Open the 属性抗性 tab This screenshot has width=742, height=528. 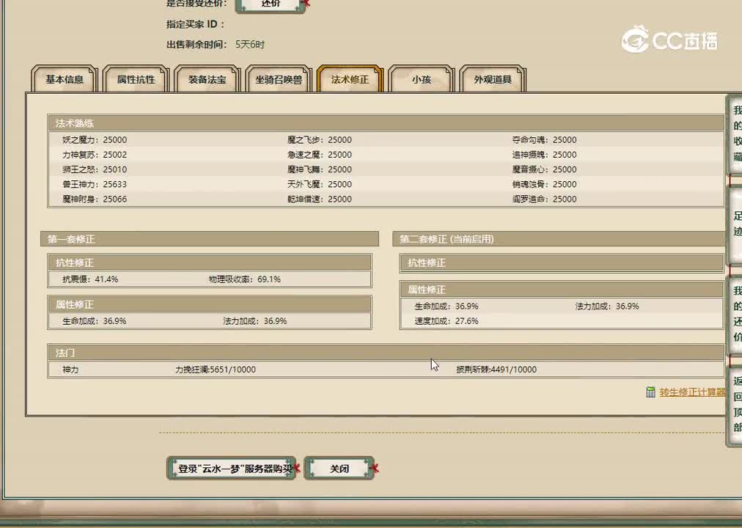135,79
